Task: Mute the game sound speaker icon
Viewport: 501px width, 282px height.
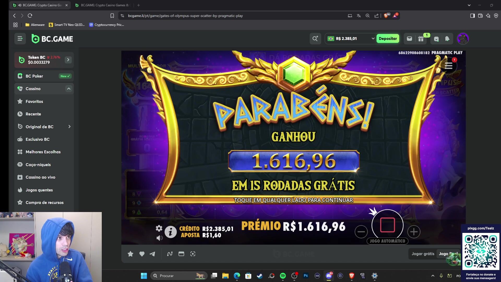Action: tap(159, 238)
